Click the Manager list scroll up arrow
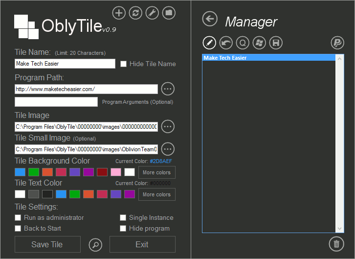The image size is (355, 259). 339,59
